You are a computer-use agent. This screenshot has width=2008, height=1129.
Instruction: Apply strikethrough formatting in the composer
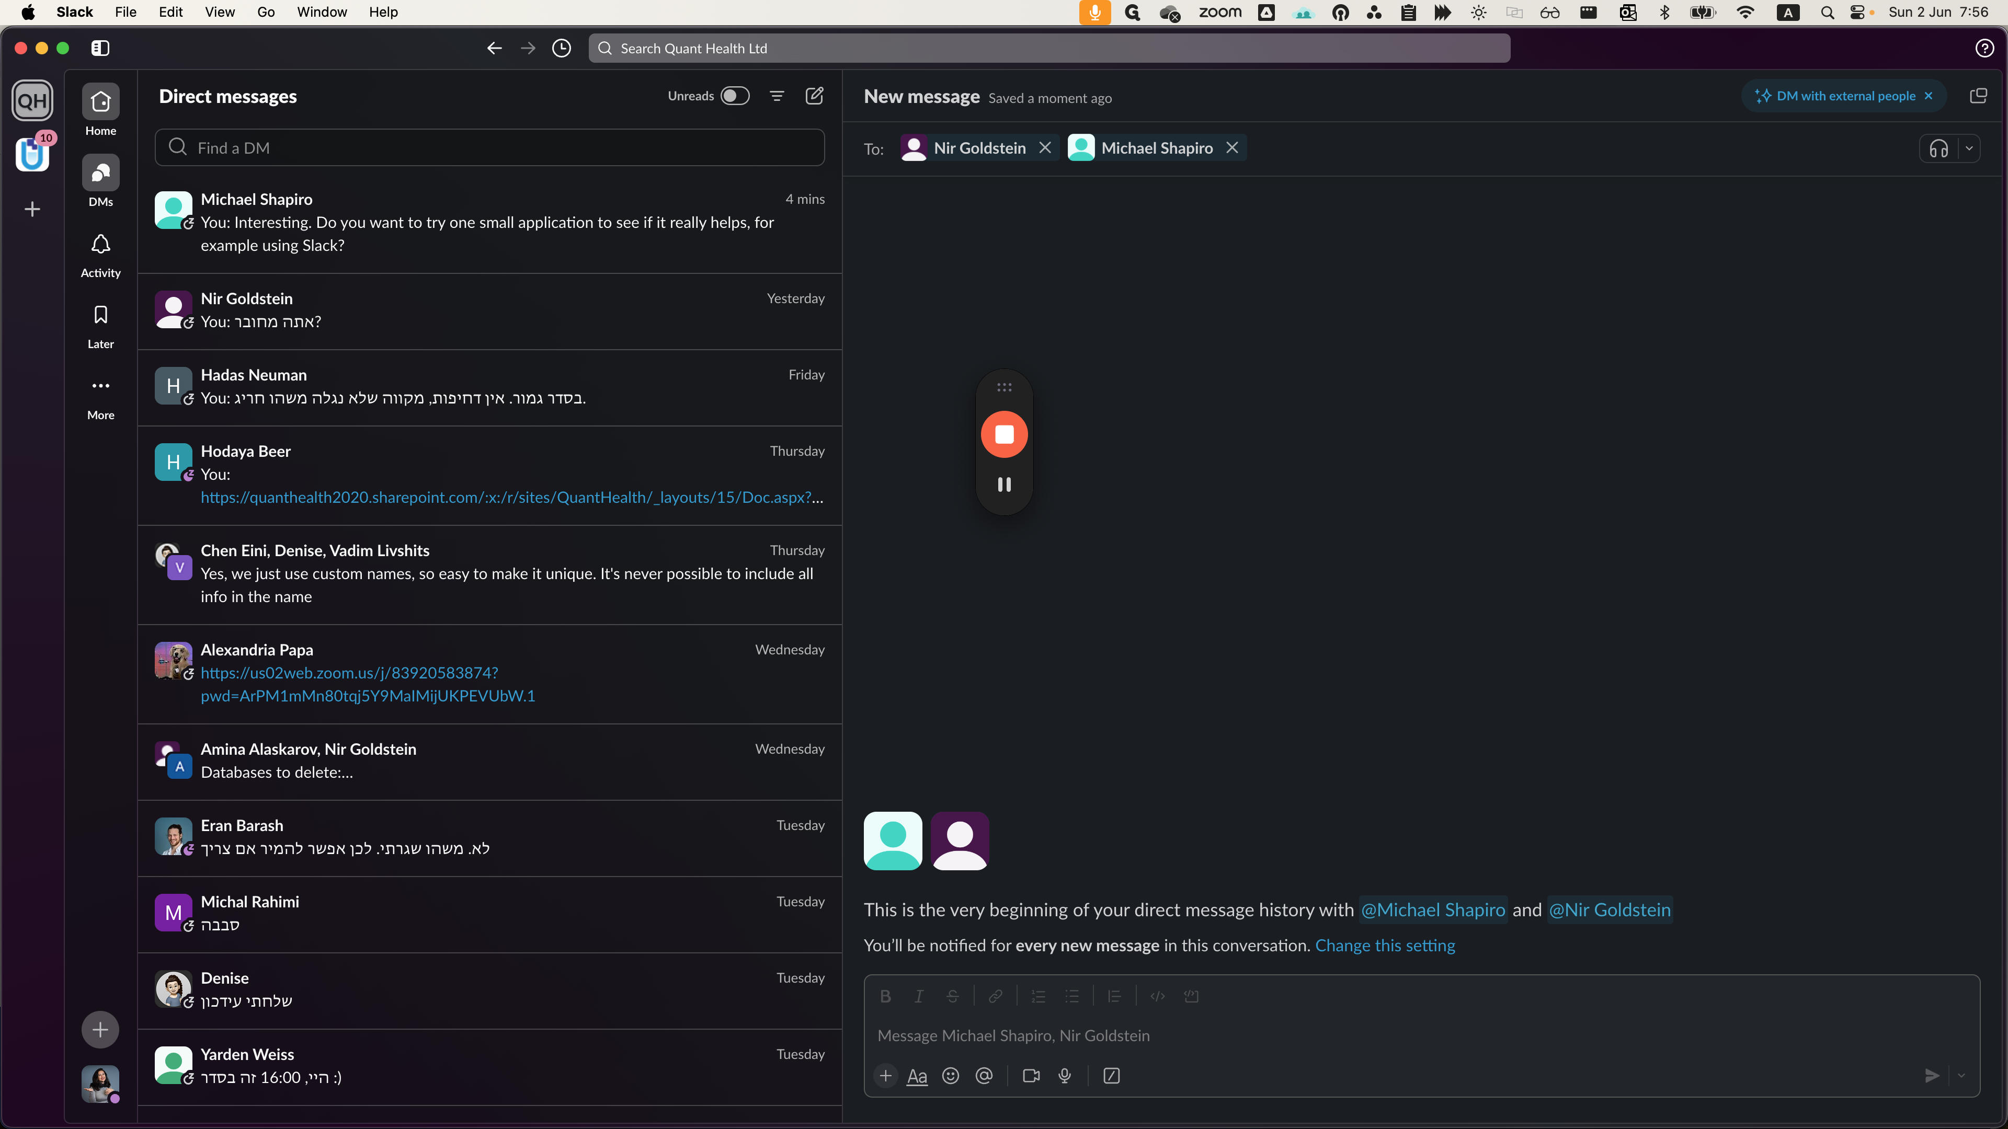click(x=953, y=996)
